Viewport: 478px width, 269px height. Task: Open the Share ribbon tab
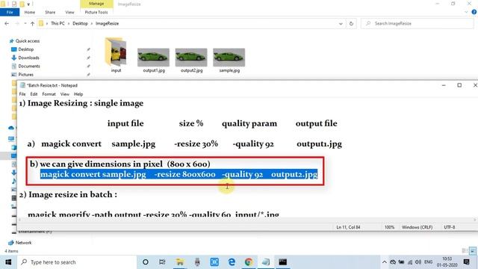50,12
